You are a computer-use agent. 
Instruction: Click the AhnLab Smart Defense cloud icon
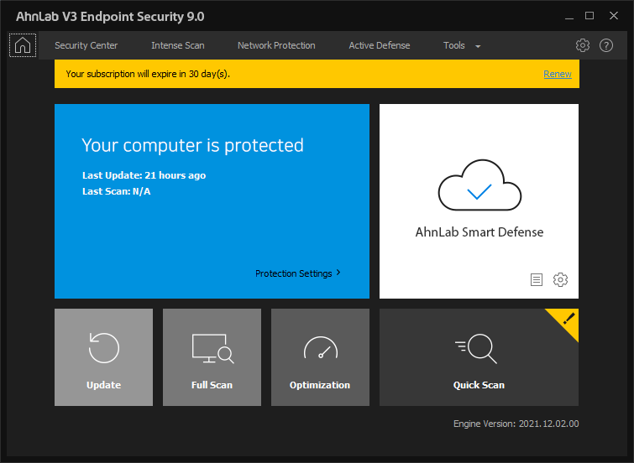pyautogui.click(x=479, y=186)
